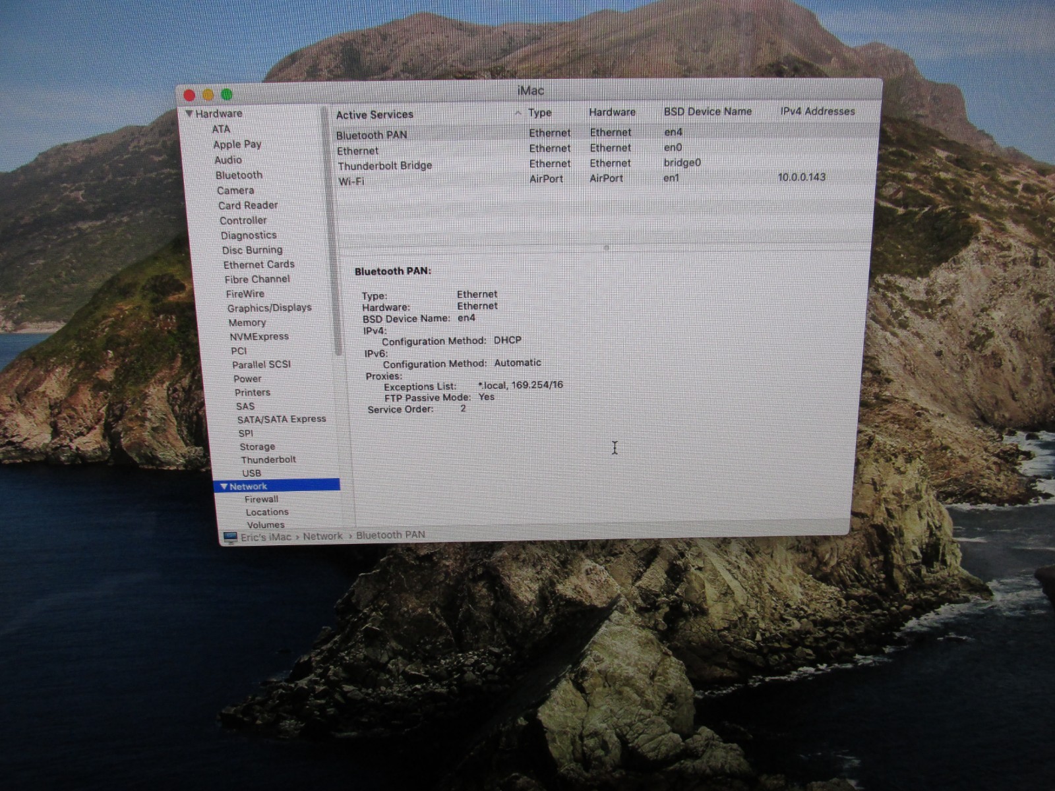Image resolution: width=1055 pixels, height=791 pixels.
Task: Select Locations under Network
Action: tap(267, 512)
